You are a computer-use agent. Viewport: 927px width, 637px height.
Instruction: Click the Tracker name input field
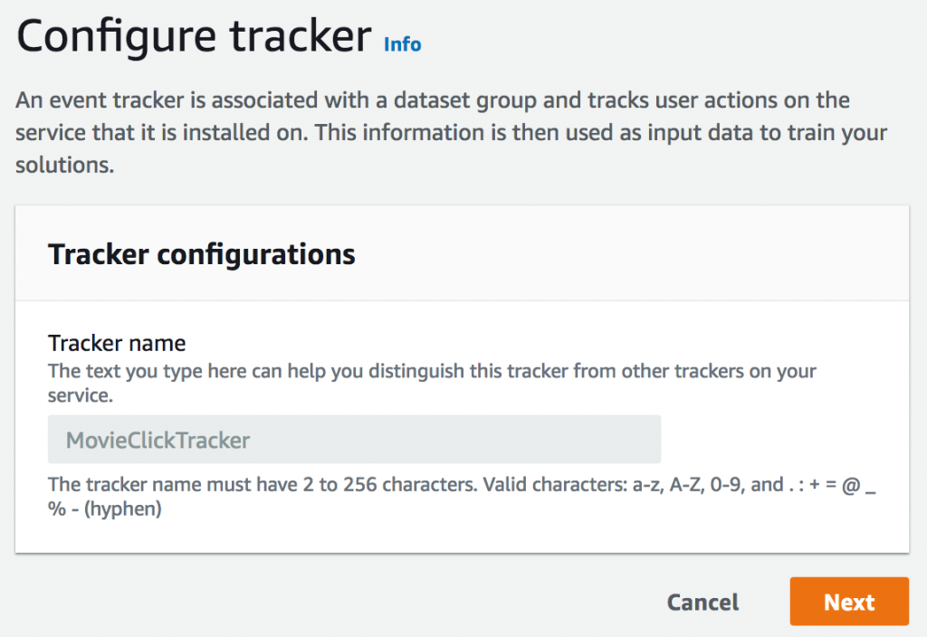point(354,441)
